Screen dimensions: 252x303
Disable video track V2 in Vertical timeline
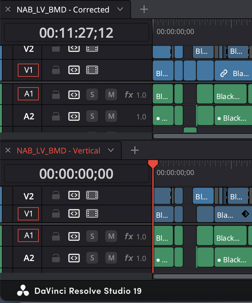pyautogui.click(x=92, y=195)
